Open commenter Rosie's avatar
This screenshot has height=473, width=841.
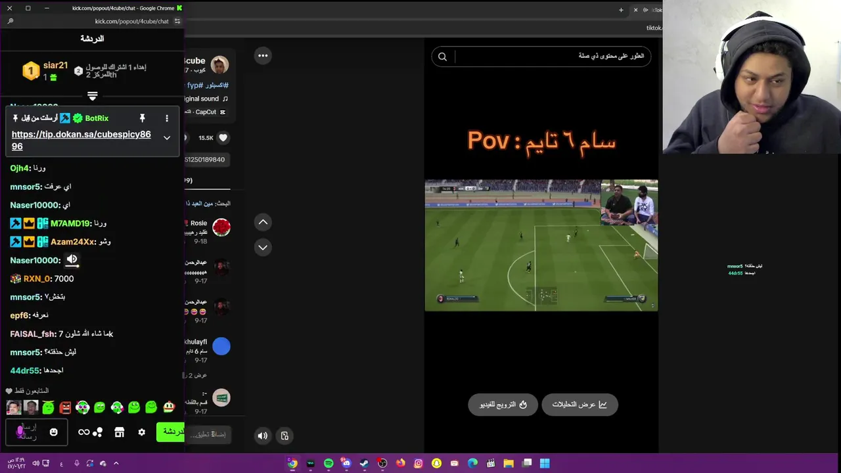[221, 227]
